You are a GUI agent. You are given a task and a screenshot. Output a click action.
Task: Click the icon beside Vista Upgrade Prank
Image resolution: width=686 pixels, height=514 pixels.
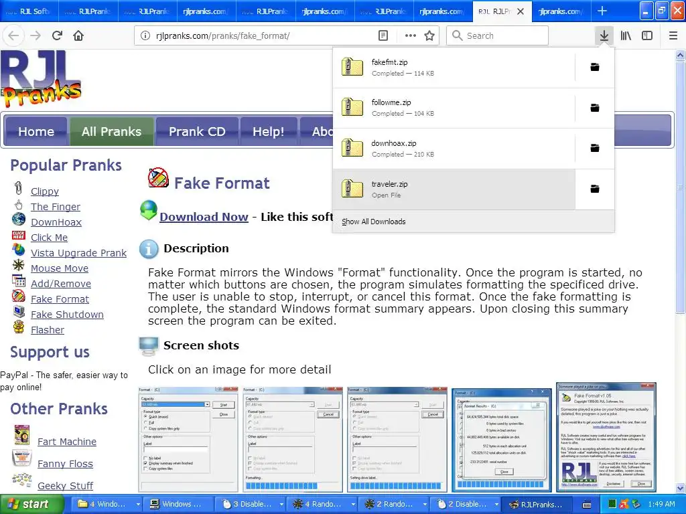(x=18, y=250)
